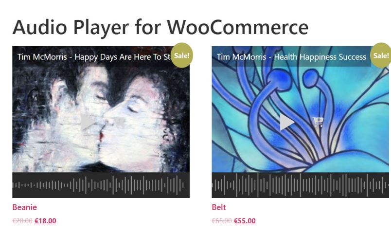Click the €18.00 sale price
Screen dimensions: 391x233
[x=45, y=221]
